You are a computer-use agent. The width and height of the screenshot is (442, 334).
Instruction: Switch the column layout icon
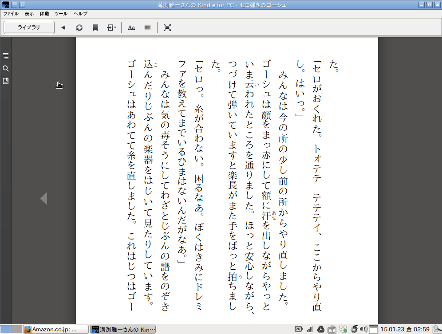pyautogui.click(x=147, y=28)
